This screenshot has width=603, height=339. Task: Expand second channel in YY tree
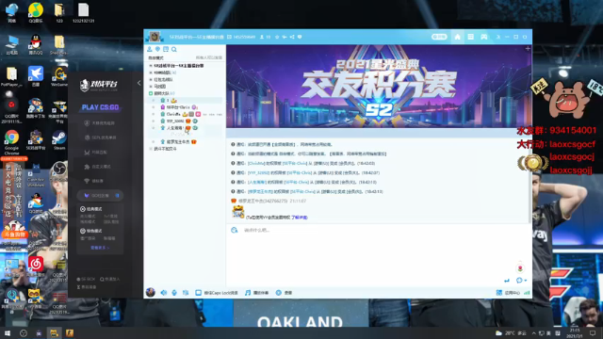[x=151, y=73]
